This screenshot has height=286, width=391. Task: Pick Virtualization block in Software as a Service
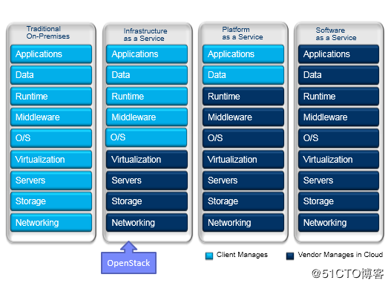(x=338, y=160)
